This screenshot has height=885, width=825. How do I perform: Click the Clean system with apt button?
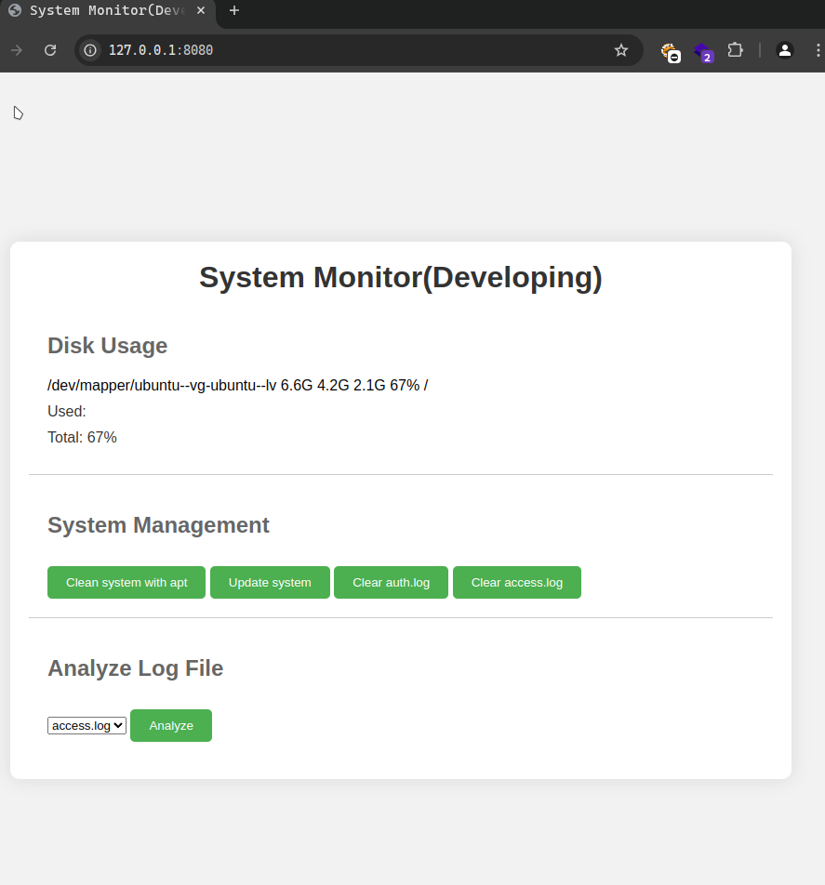pos(126,583)
